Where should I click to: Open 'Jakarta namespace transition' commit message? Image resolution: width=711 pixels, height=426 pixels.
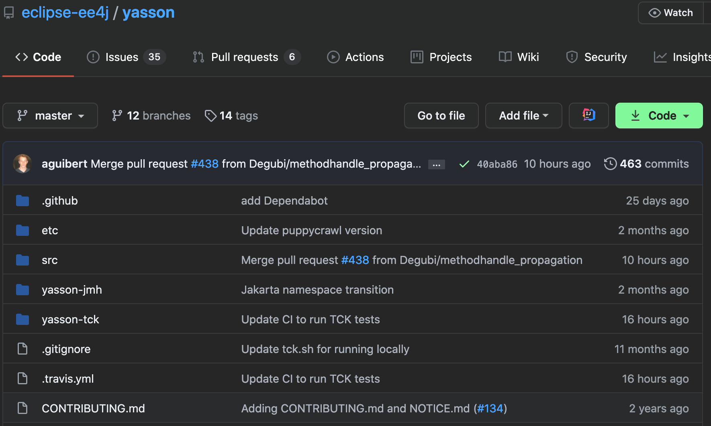(x=317, y=290)
